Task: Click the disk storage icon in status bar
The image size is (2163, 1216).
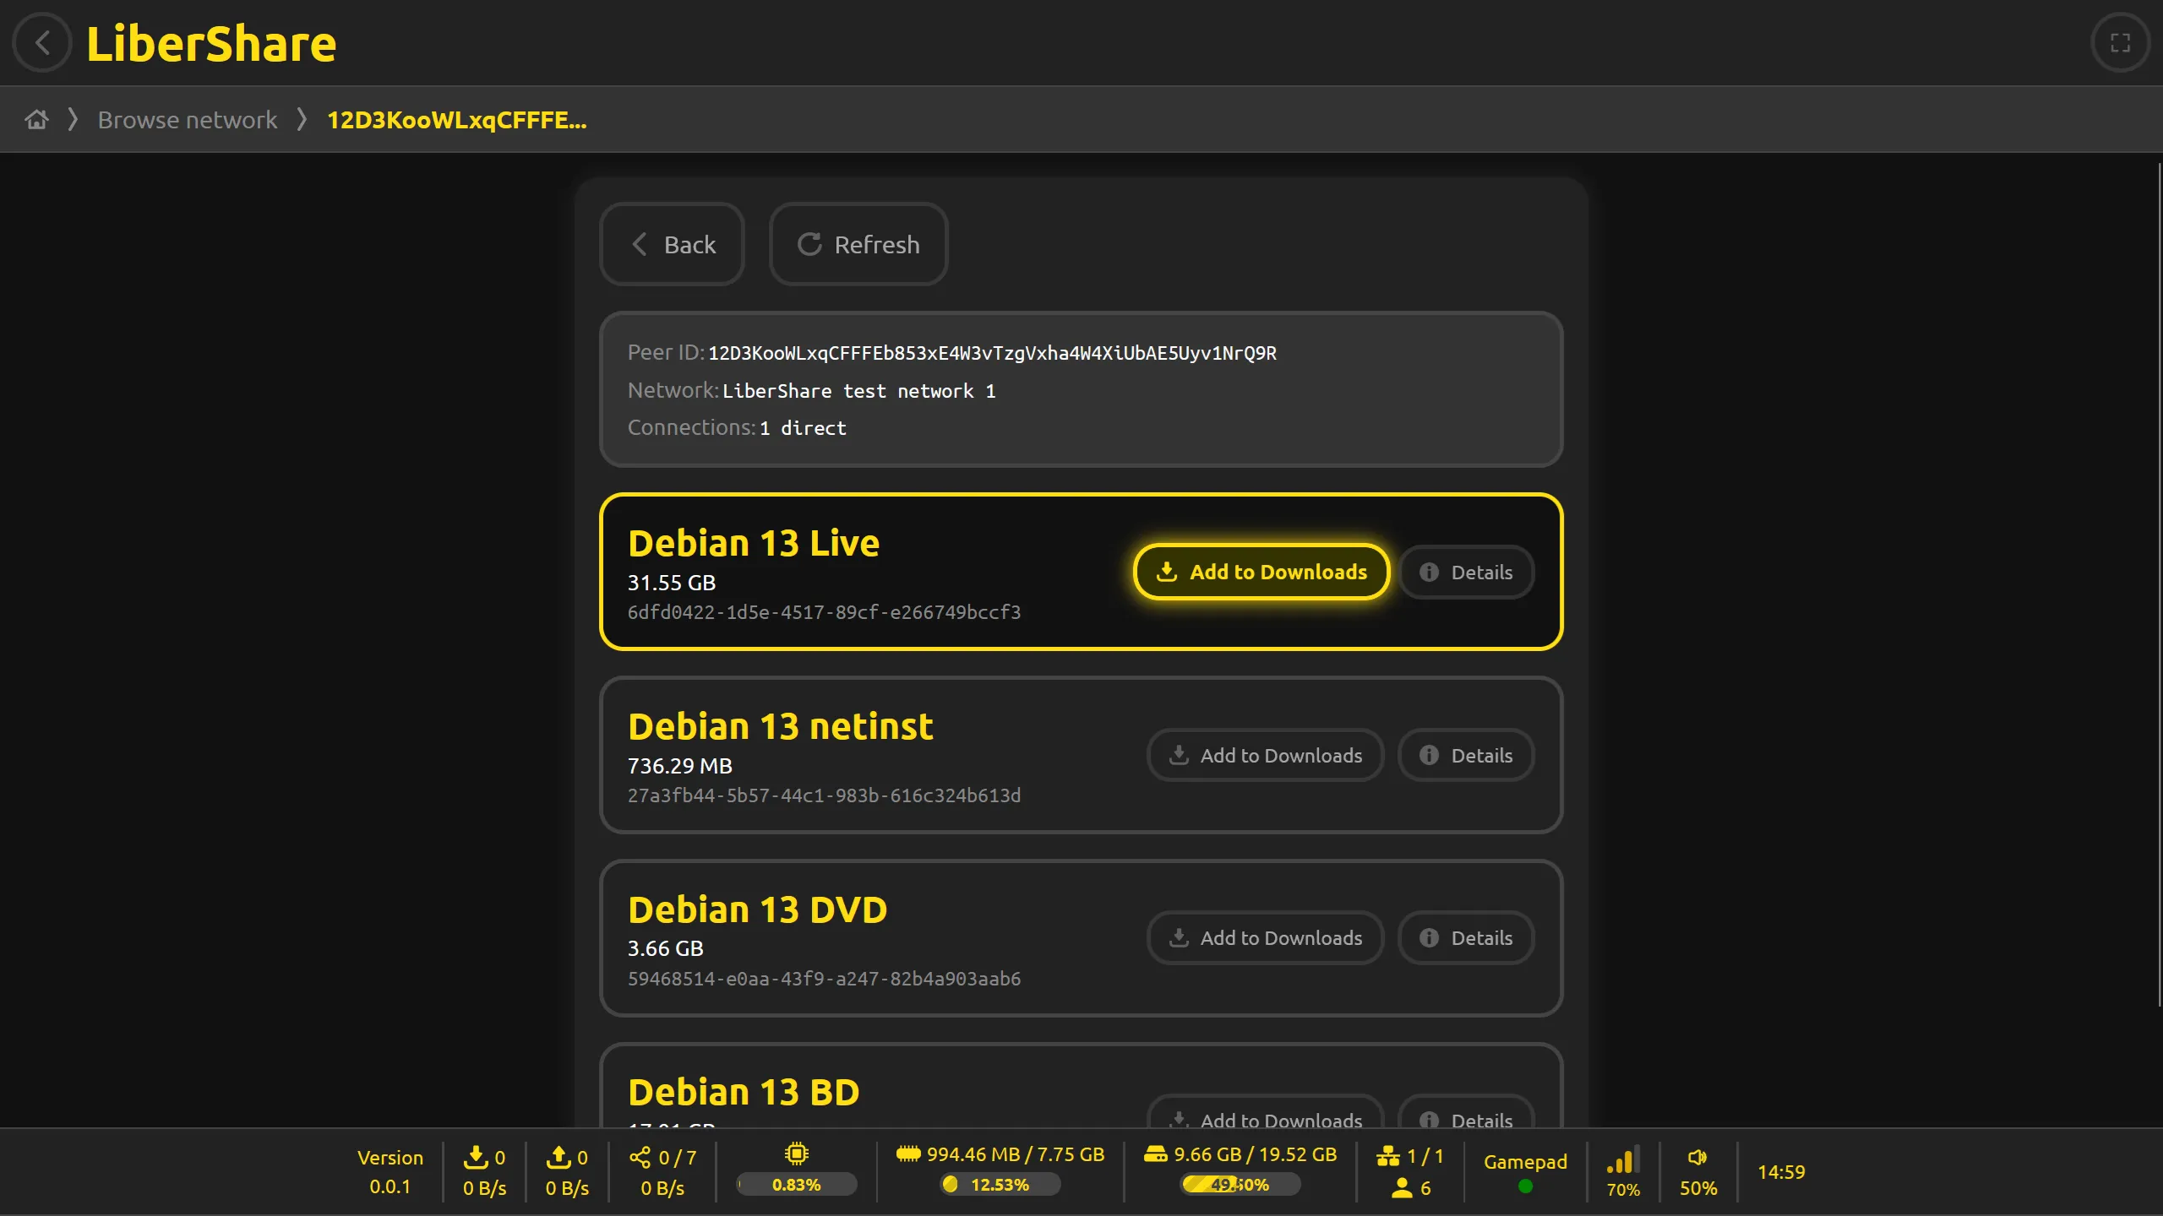Action: pos(1156,1154)
